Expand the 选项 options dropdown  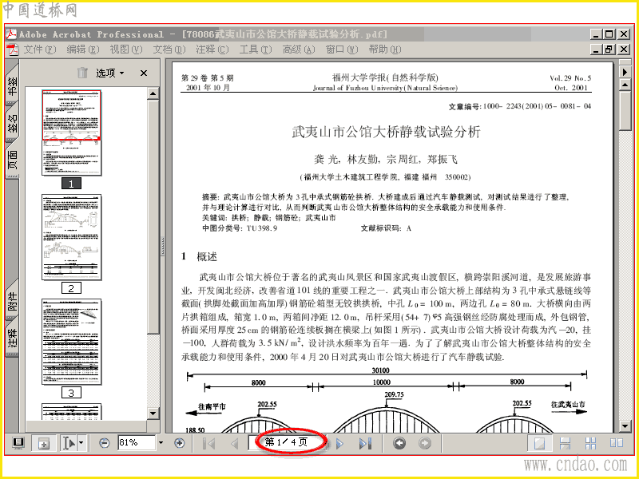(110, 73)
